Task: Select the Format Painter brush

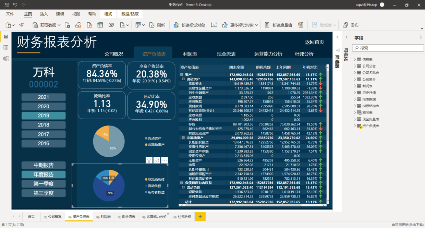Action: coord(22,25)
